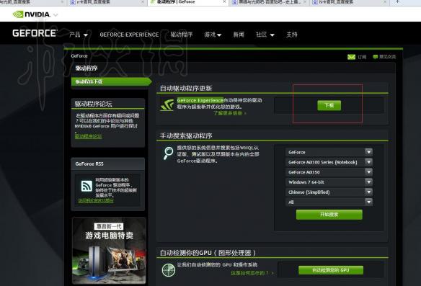This screenshot has width=421, height=286.
Task: Switch to the second browser tab
Action: click(x=107, y=2)
